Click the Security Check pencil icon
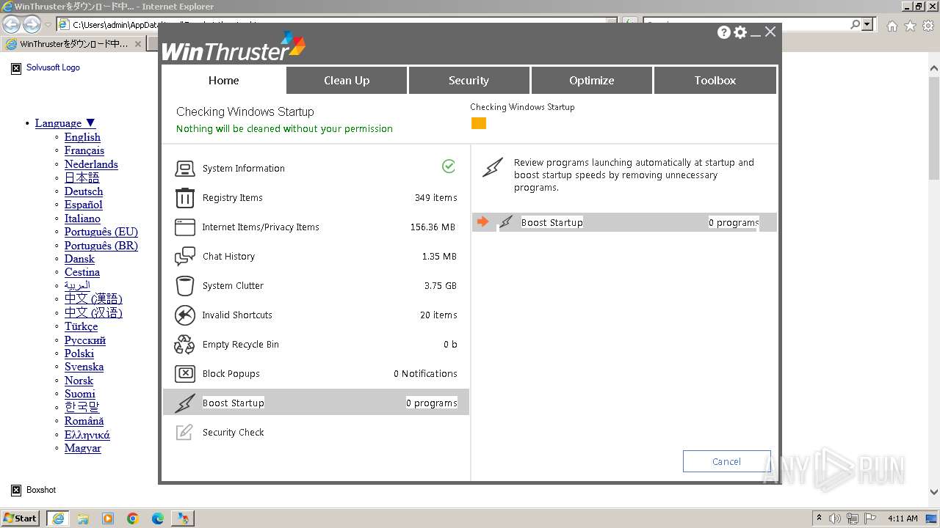The width and height of the screenshot is (940, 528). 185,432
